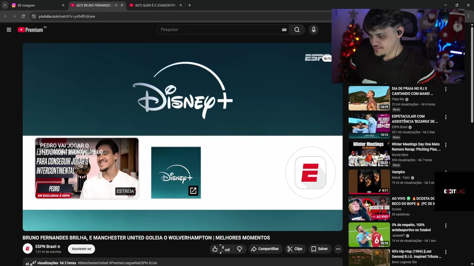474x266 pixels.
Task: Go back in browser history
Action: pos(6,16)
